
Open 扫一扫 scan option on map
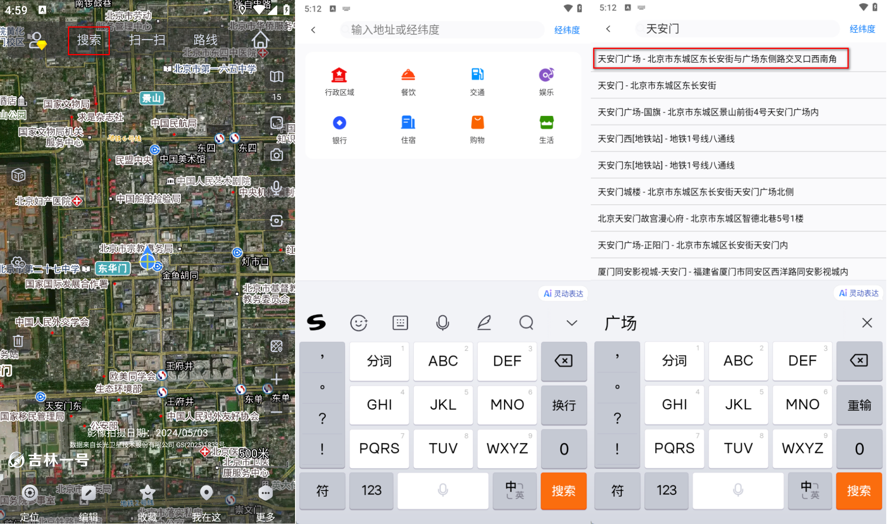(x=147, y=40)
